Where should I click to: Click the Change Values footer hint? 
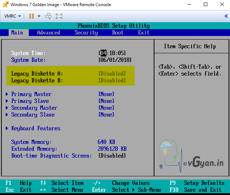point(131,183)
